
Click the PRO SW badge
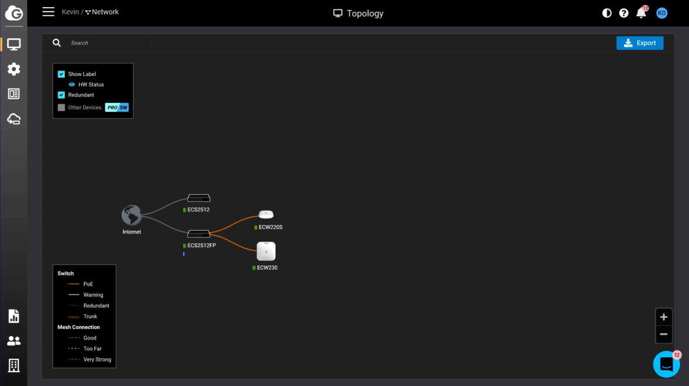point(117,108)
